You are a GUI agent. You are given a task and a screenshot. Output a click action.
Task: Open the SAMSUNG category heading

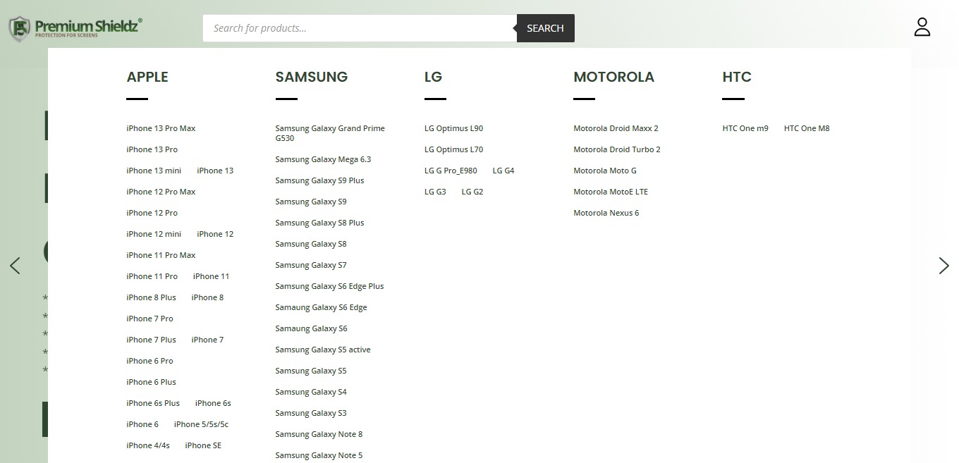312,77
